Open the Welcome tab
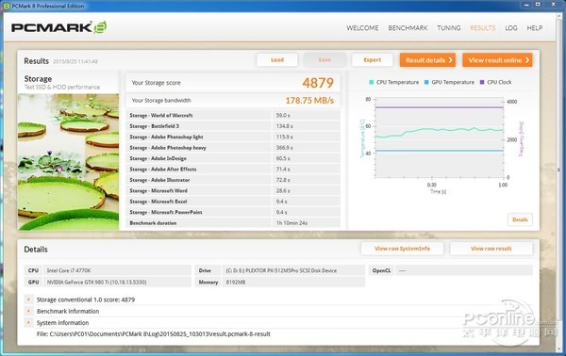This screenshot has width=566, height=356. (x=362, y=28)
